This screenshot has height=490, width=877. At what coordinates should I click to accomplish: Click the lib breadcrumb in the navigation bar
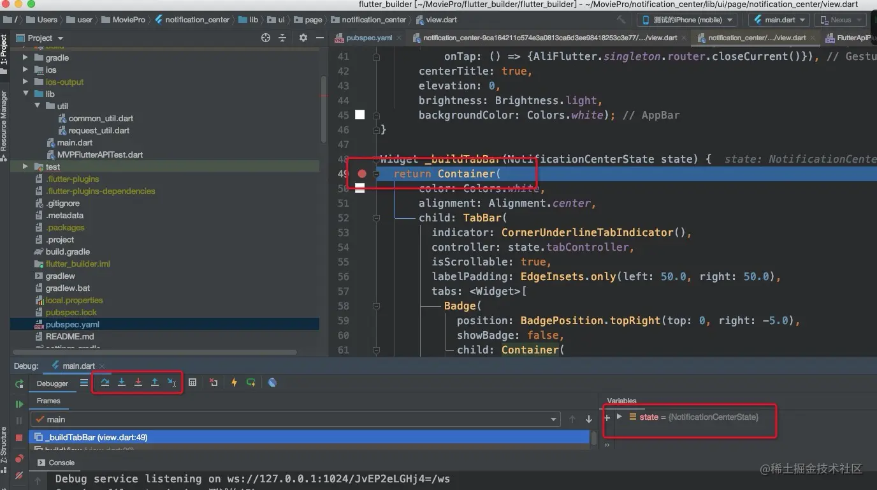pyautogui.click(x=249, y=20)
